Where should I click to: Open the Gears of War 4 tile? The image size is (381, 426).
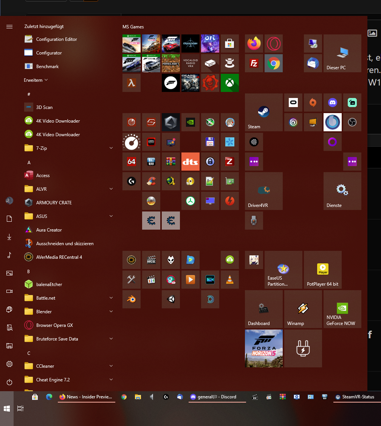point(190,83)
